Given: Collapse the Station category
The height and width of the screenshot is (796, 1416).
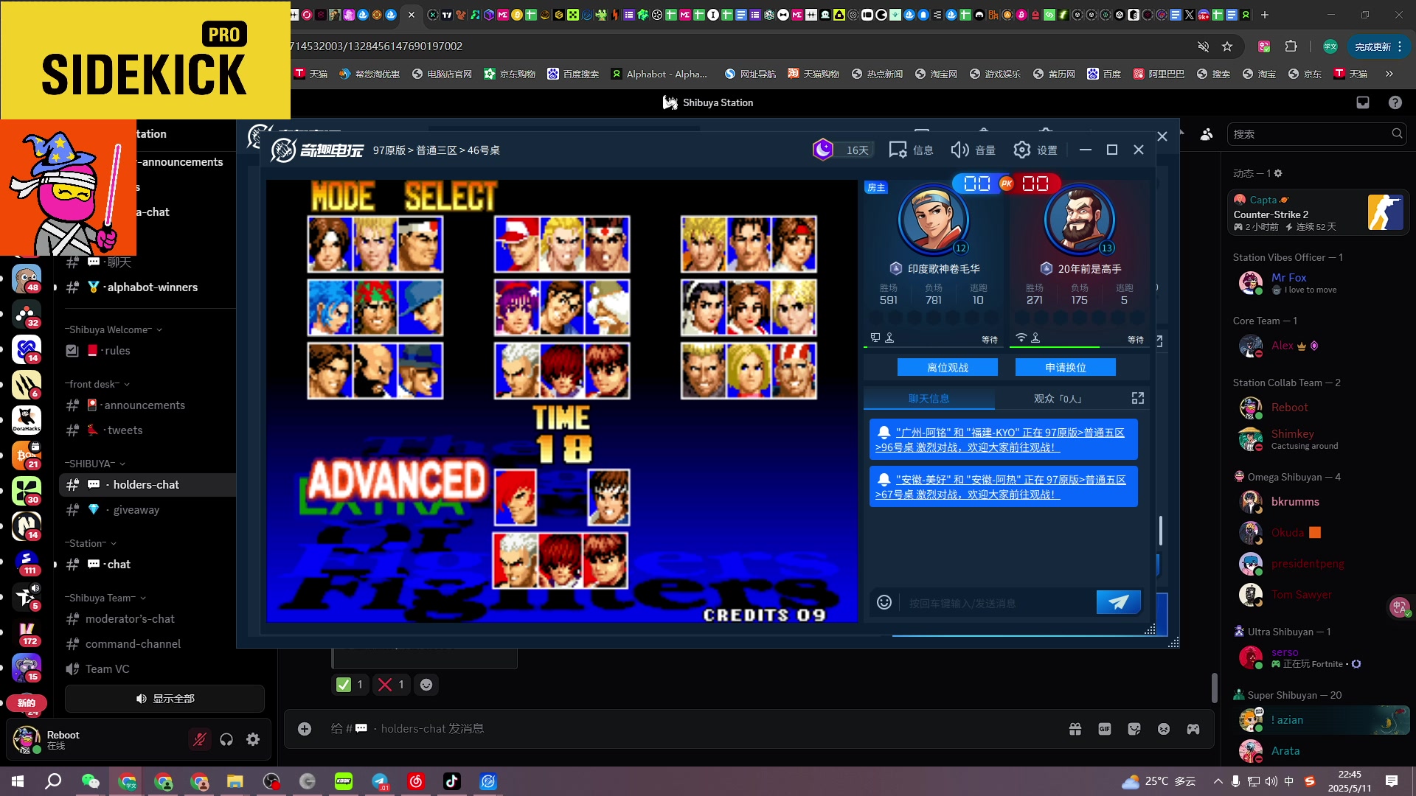Looking at the screenshot, I should [91, 543].
